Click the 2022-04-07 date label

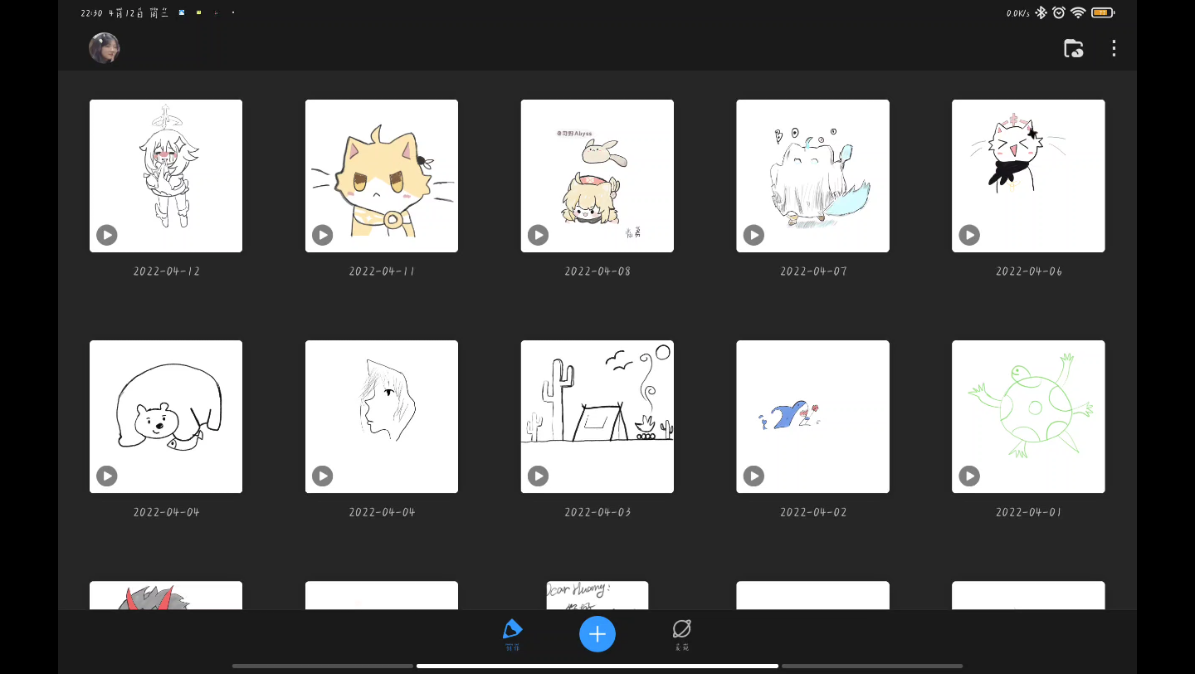coord(813,271)
